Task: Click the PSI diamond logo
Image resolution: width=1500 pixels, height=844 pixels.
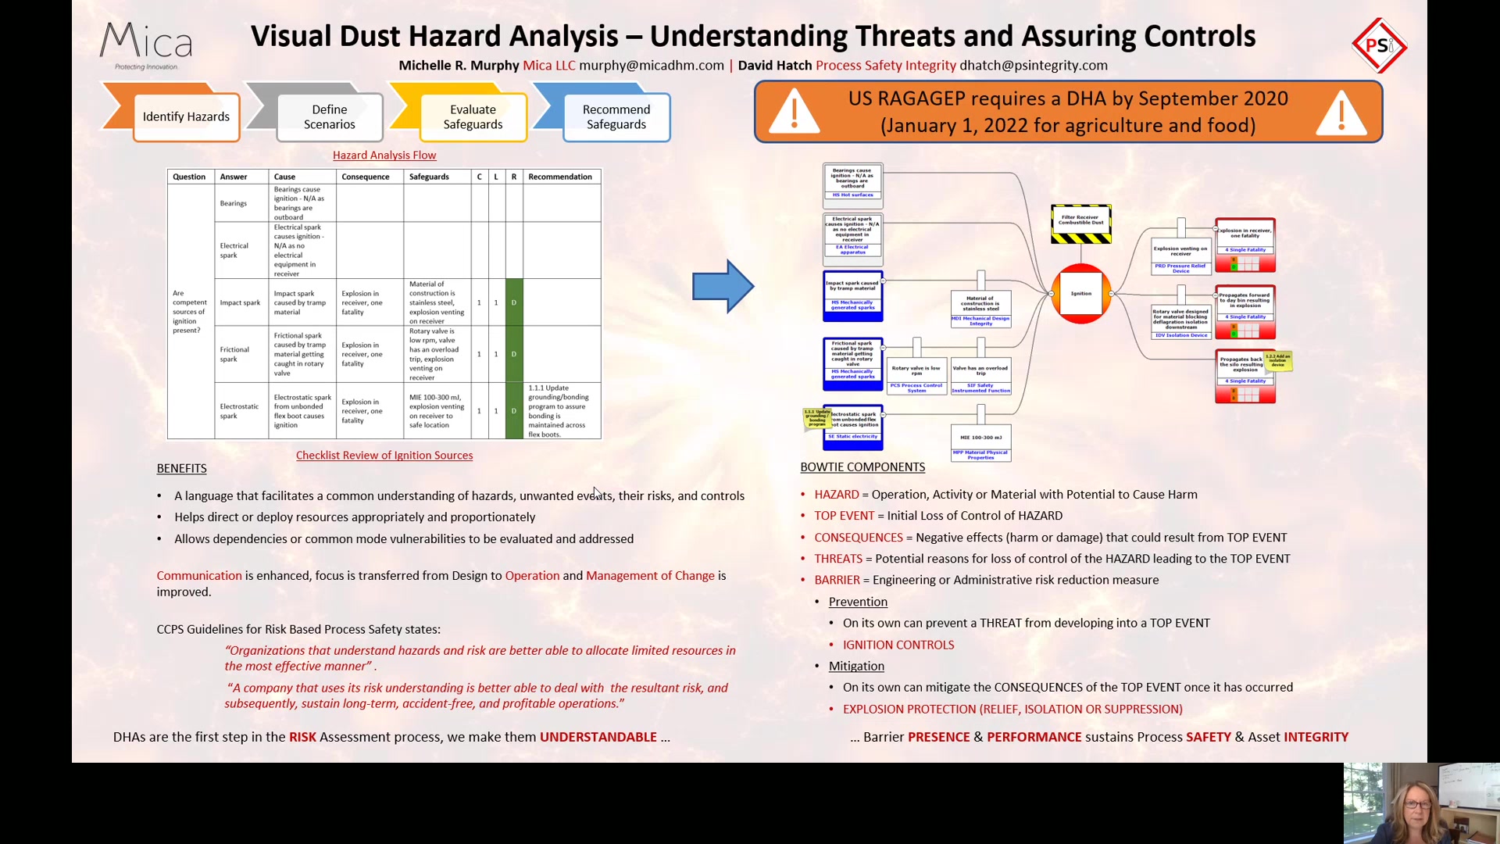Action: pyautogui.click(x=1379, y=45)
